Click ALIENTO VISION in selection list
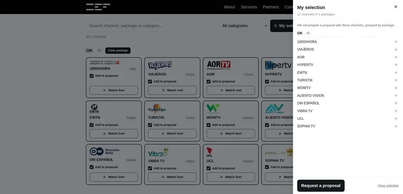The height and width of the screenshot is (194, 403). click(310, 96)
